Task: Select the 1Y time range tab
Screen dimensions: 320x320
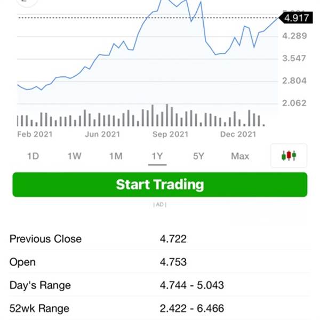Action: (x=157, y=156)
